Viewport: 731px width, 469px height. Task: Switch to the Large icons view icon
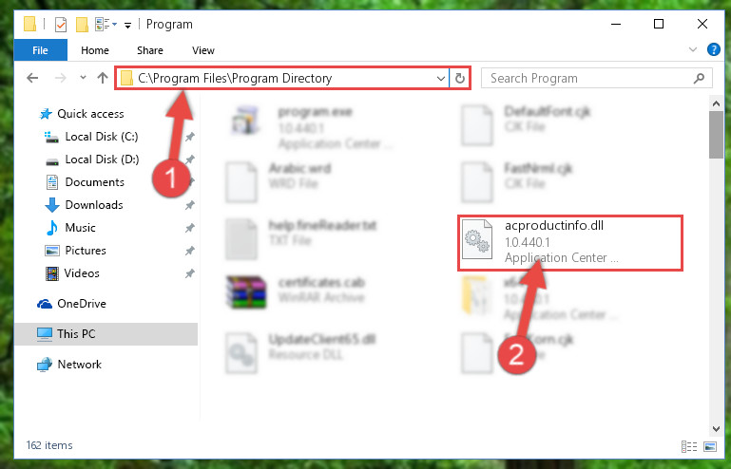tap(710, 446)
